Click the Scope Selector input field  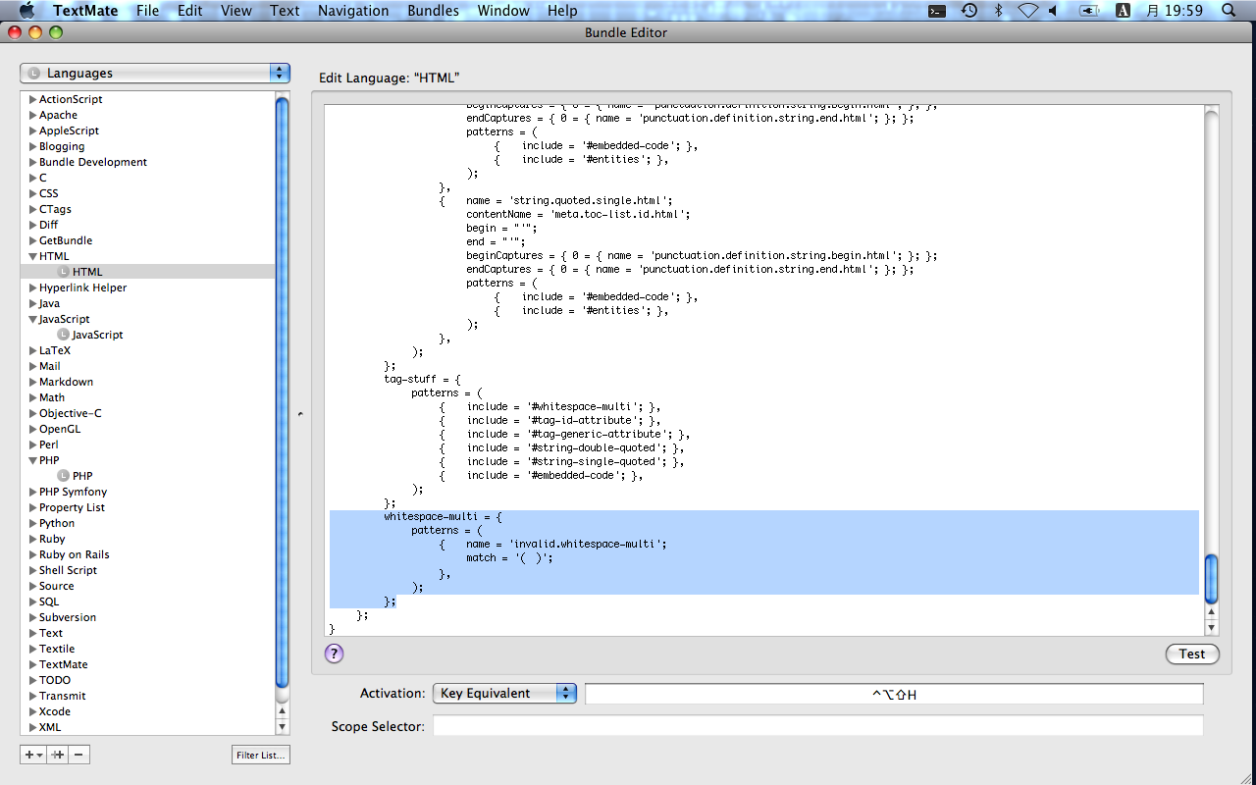click(x=817, y=726)
